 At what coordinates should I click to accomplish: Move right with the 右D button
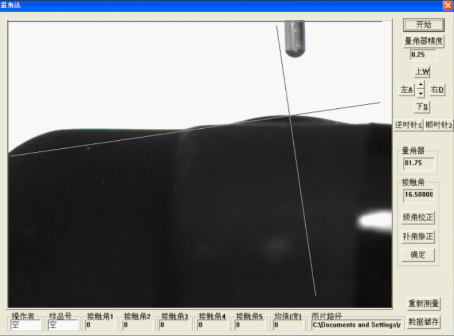click(437, 90)
